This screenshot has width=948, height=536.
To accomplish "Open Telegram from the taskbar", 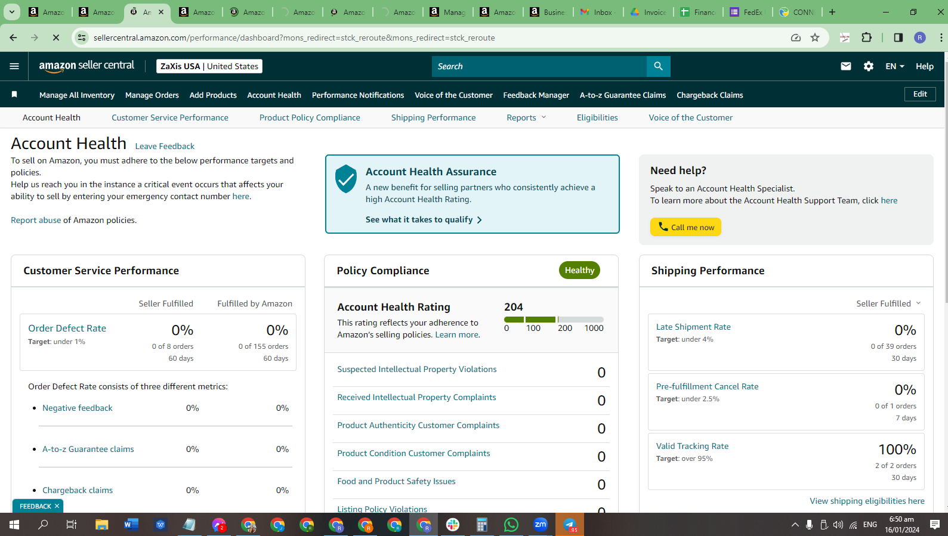I will pos(570,525).
